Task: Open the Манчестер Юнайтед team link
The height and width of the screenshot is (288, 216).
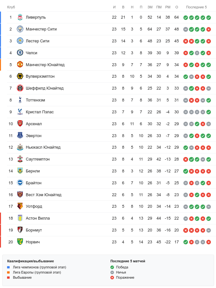Action: click(45, 65)
